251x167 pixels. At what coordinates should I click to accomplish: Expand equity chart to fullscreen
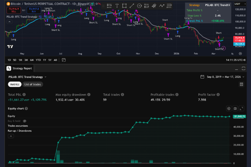pyautogui.click(x=241, y=108)
